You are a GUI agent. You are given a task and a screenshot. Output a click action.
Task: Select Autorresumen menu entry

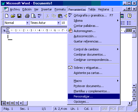[x=94, y=31]
